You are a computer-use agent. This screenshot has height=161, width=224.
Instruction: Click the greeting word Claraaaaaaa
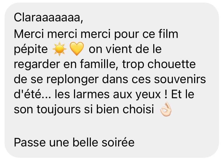[48, 18]
